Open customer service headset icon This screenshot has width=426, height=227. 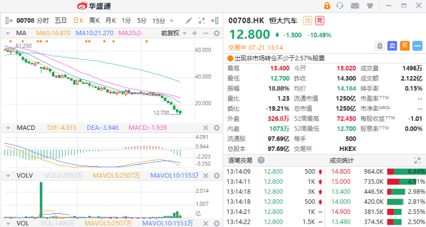(x=340, y=6)
